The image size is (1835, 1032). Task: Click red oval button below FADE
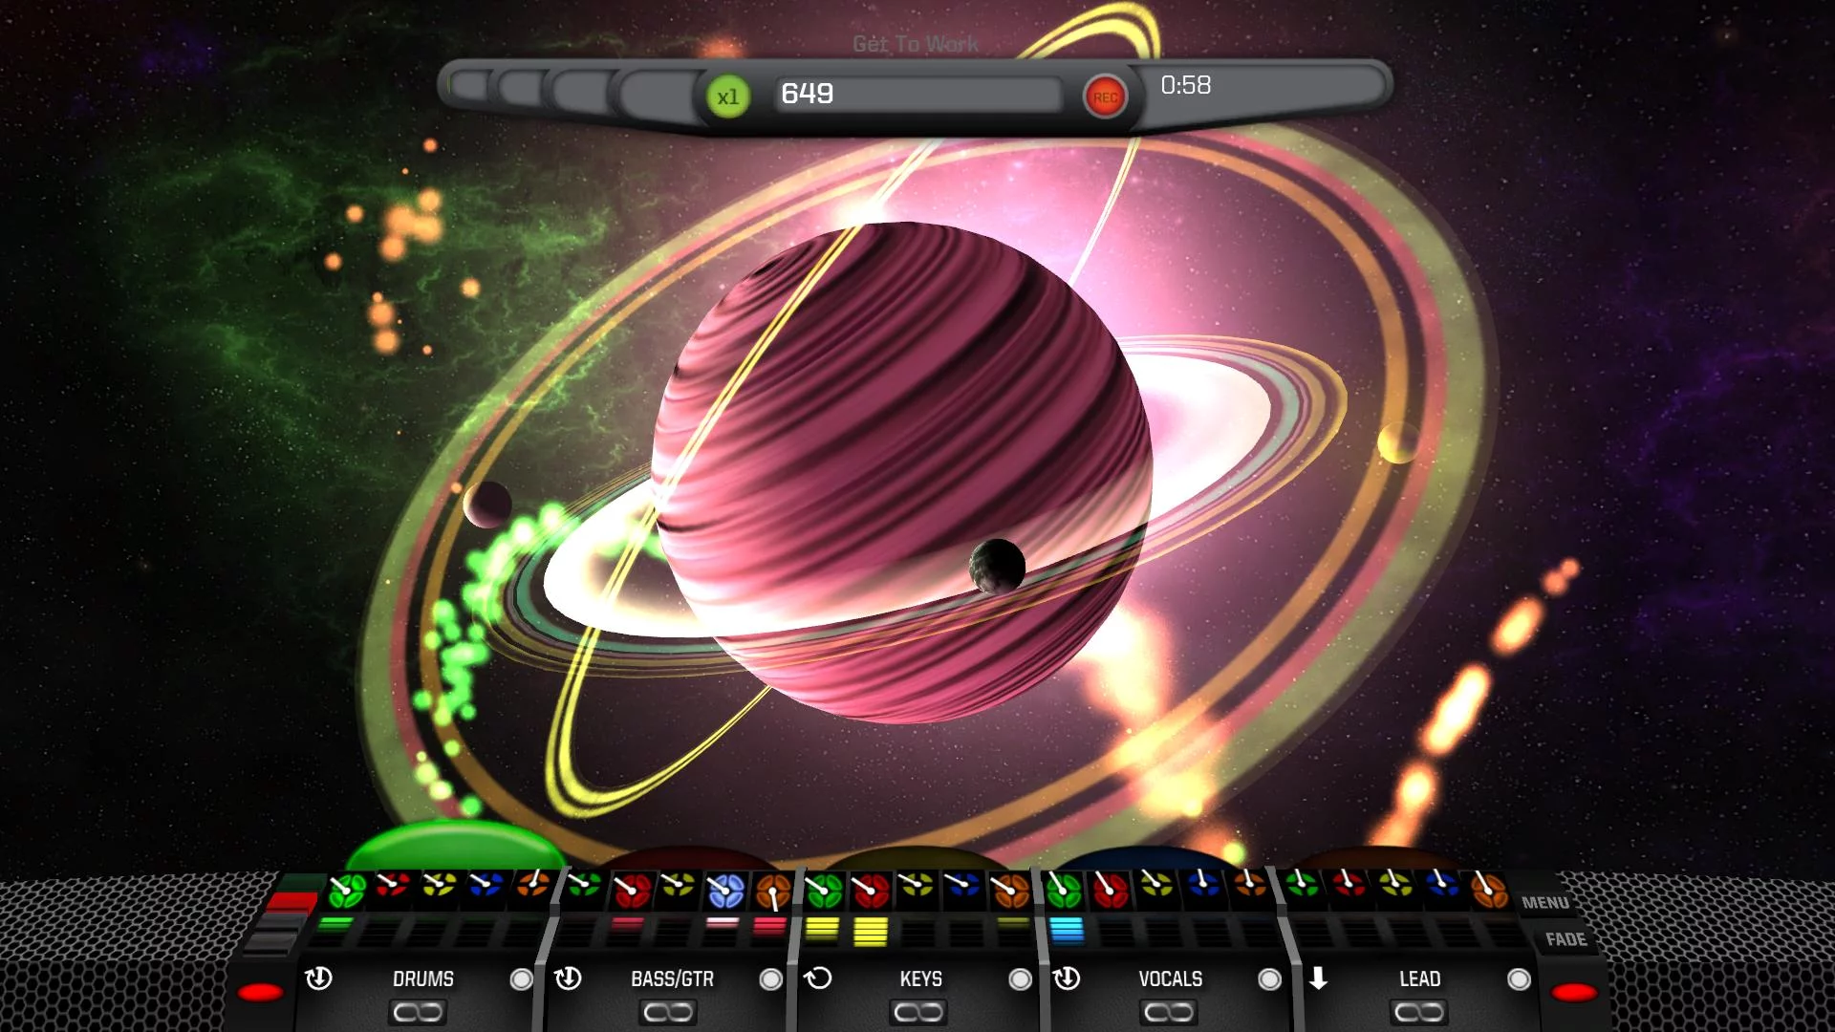1574,992
